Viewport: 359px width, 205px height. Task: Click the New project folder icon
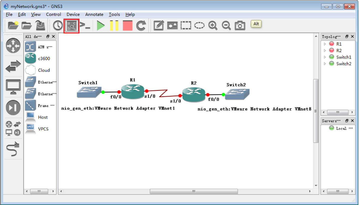[x=13, y=26]
